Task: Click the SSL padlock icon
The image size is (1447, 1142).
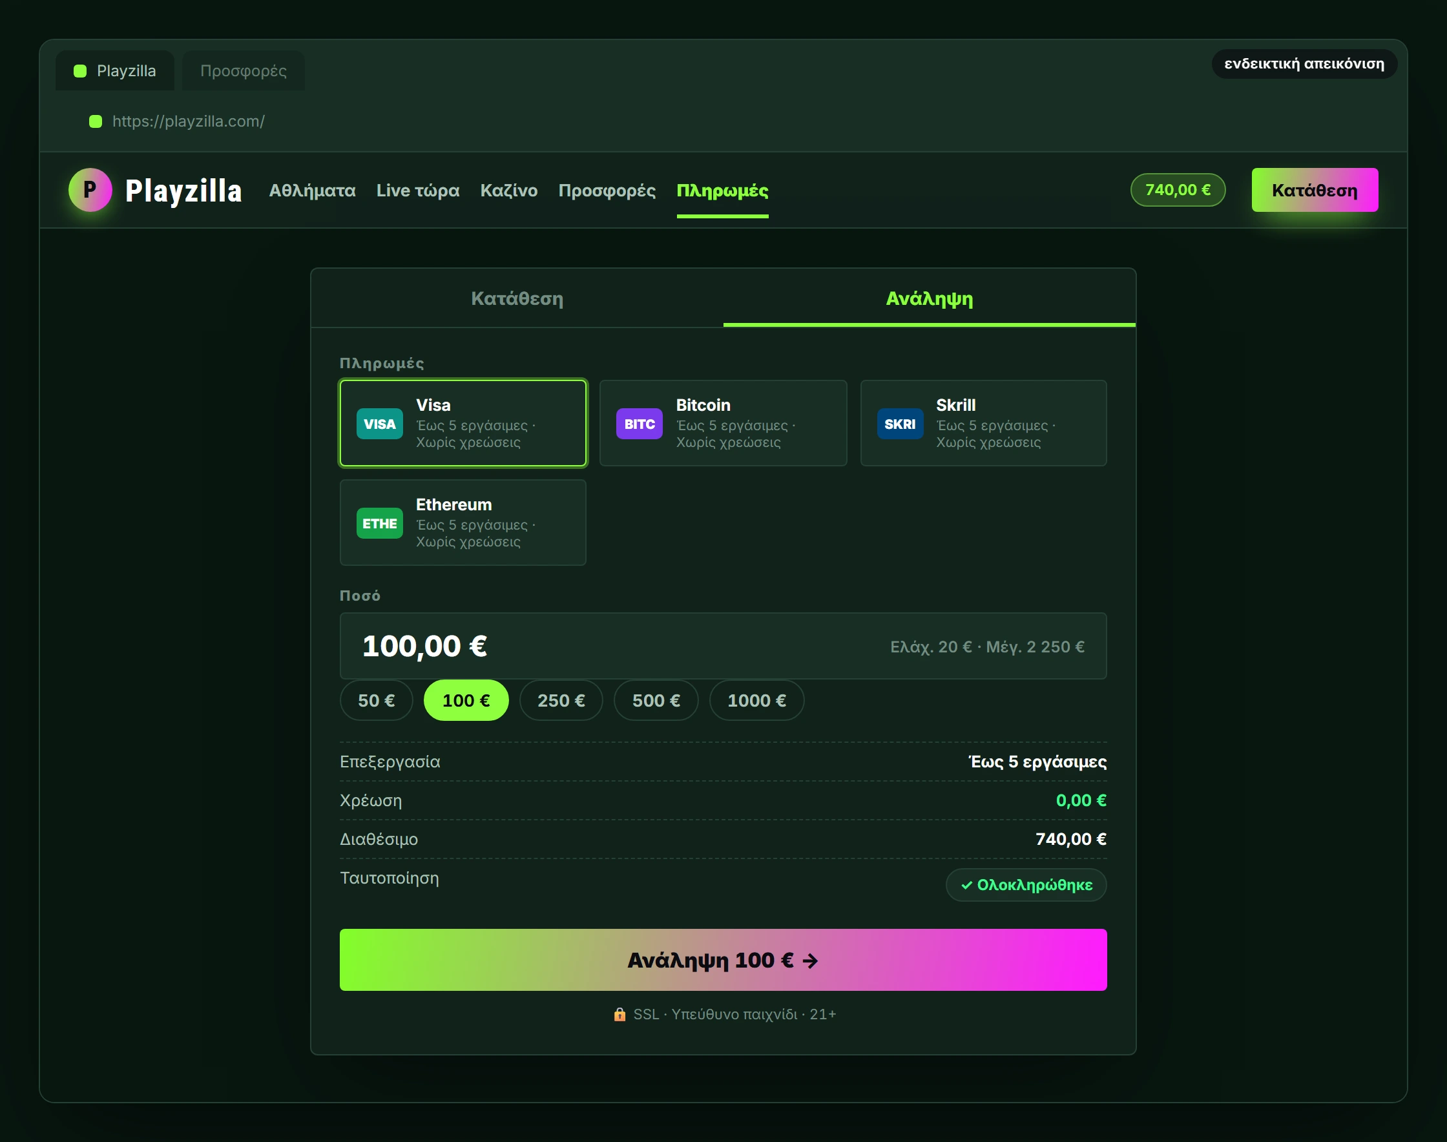Action: pyautogui.click(x=620, y=1014)
